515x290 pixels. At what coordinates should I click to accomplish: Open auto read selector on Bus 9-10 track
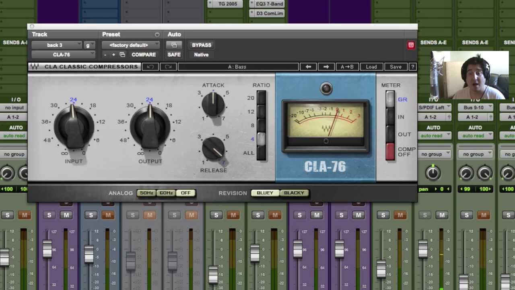(476, 136)
